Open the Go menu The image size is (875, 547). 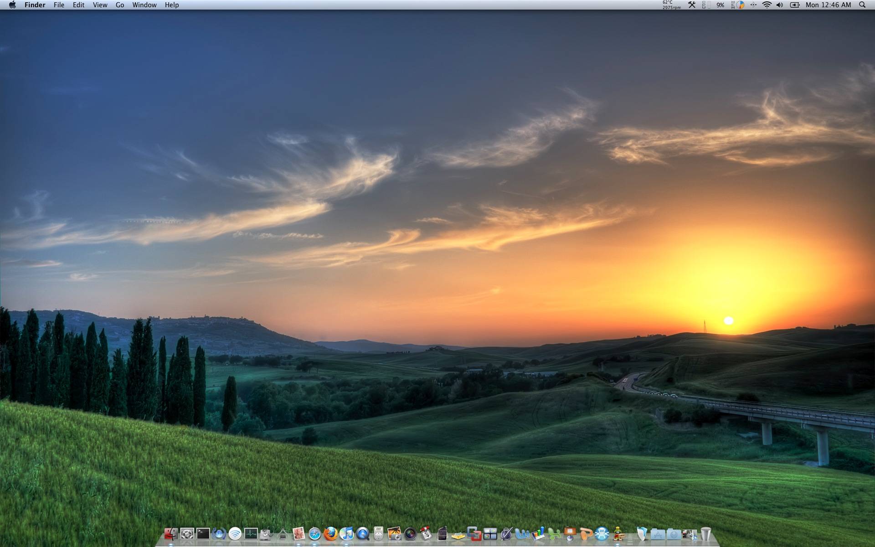(119, 5)
